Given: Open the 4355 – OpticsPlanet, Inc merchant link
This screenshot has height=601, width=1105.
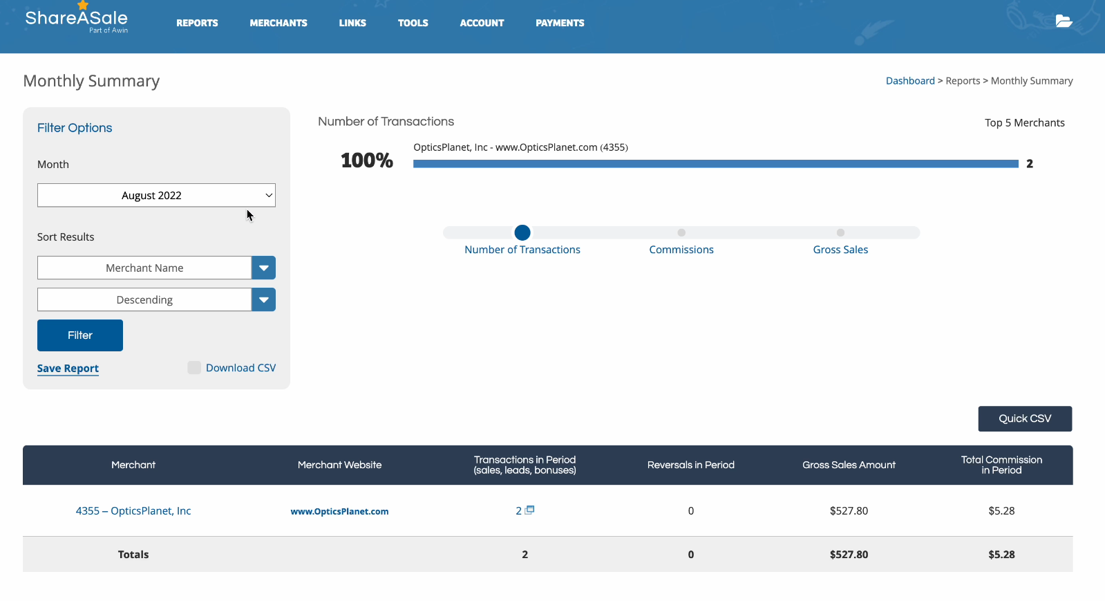Looking at the screenshot, I should pos(133,511).
